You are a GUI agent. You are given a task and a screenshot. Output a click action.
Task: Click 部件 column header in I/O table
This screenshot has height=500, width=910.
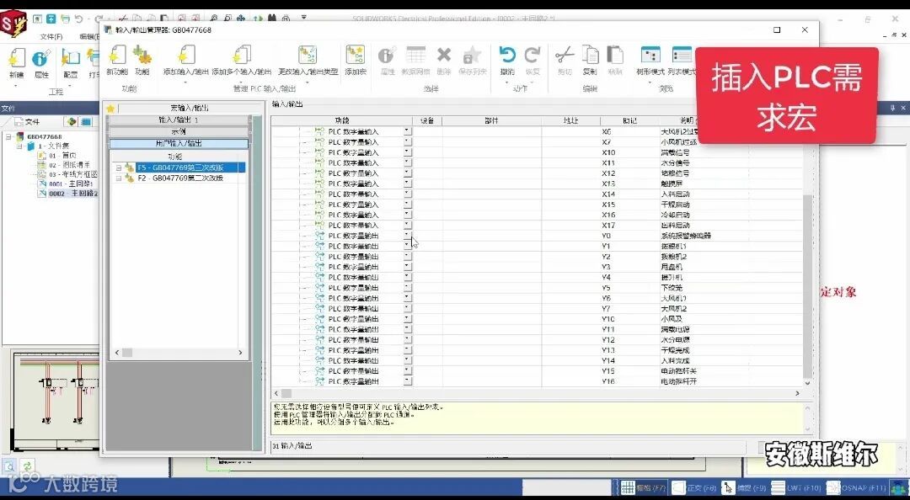(491, 120)
